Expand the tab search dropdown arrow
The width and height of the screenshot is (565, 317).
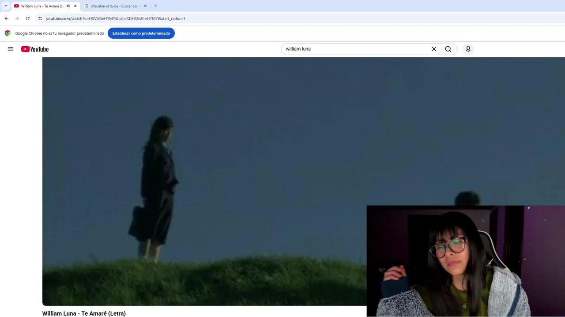(x=6, y=6)
